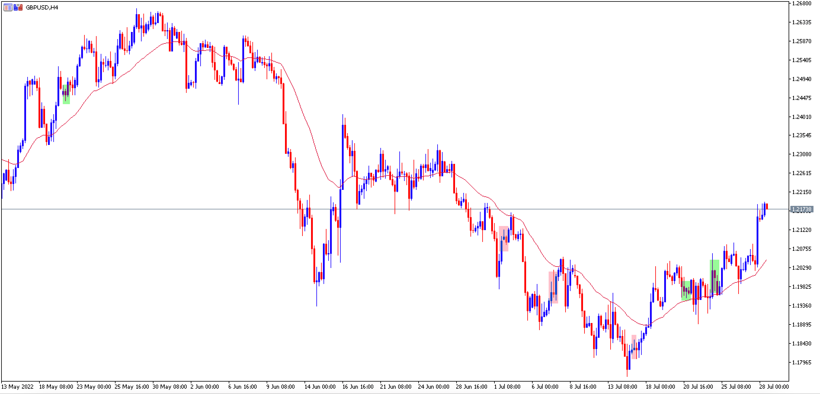Viewport: 820px width, 394px height.
Task: Click the 1.22615 price scale label
Action: tap(802, 173)
